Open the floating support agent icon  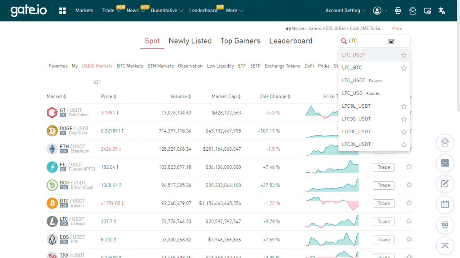(445, 143)
